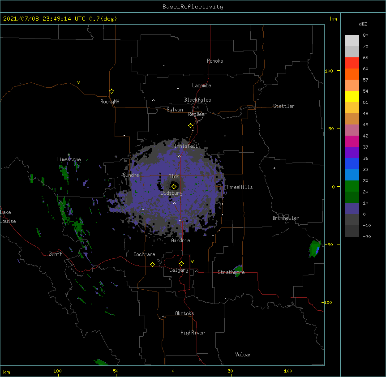Select the yellow diamond marker south of RedDeer

pos(190,126)
